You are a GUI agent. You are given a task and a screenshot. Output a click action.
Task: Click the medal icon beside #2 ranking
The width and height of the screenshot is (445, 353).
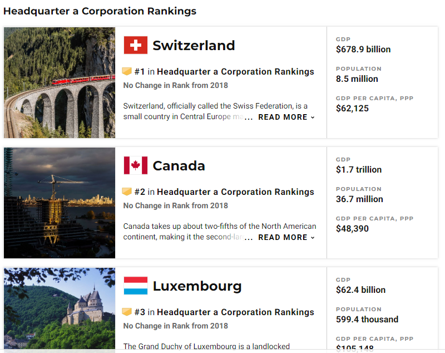(127, 192)
